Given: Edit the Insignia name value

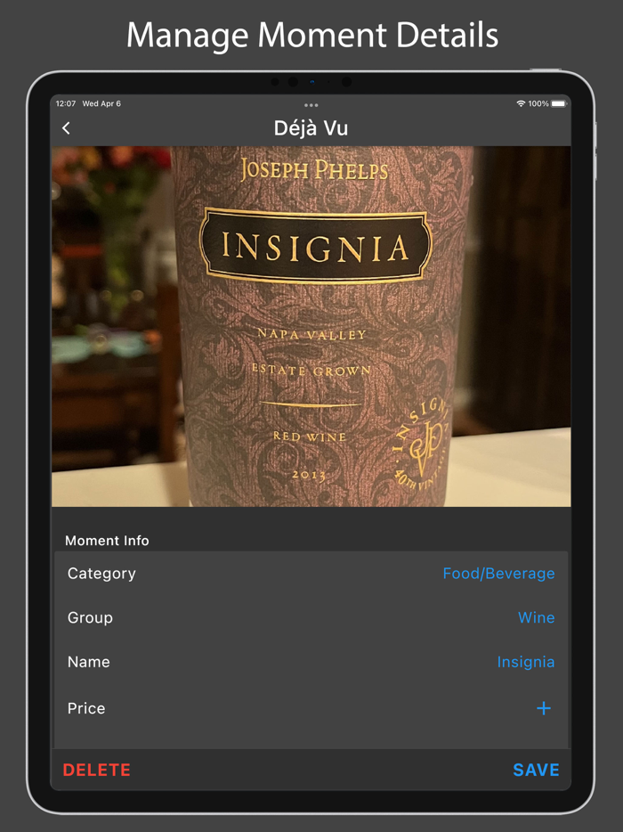Looking at the screenshot, I should tap(525, 662).
